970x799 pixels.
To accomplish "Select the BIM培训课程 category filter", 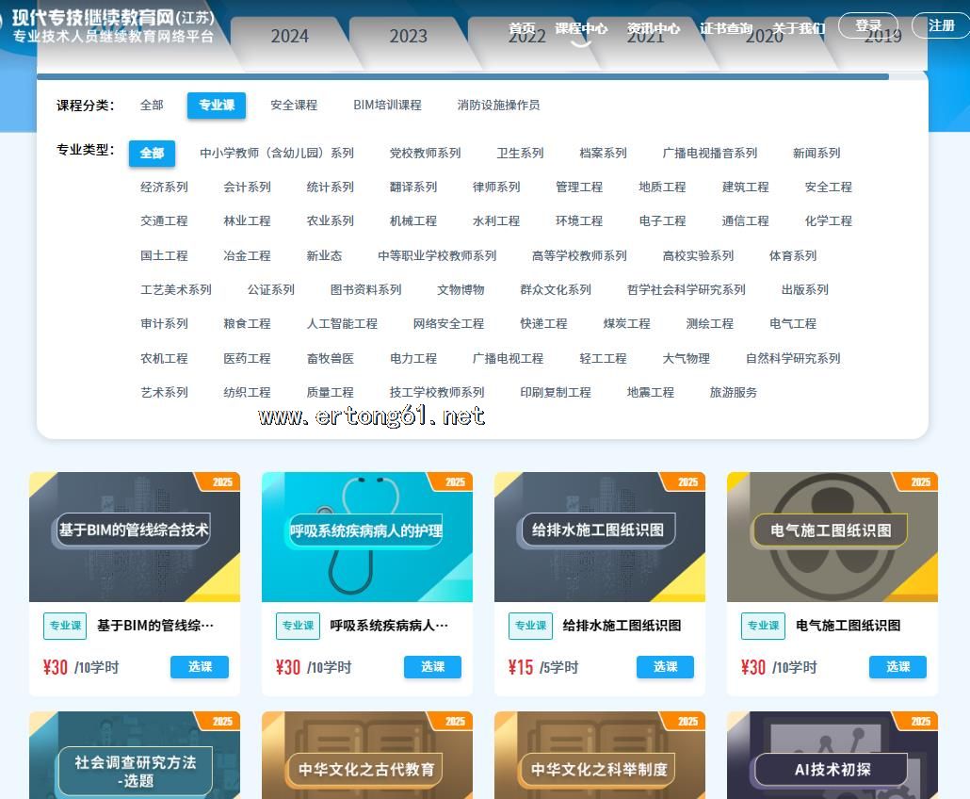I will pyautogui.click(x=387, y=106).
